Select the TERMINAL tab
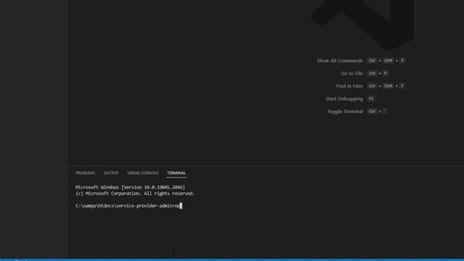The width and height of the screenshot is (464, 261). 176,173
